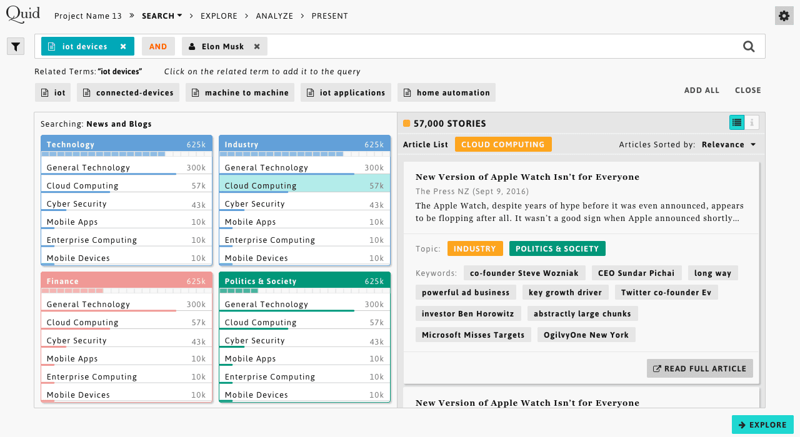Screen dimensions: 800x437
Task: Click keyword key growth driver
Action: point(566,292)
